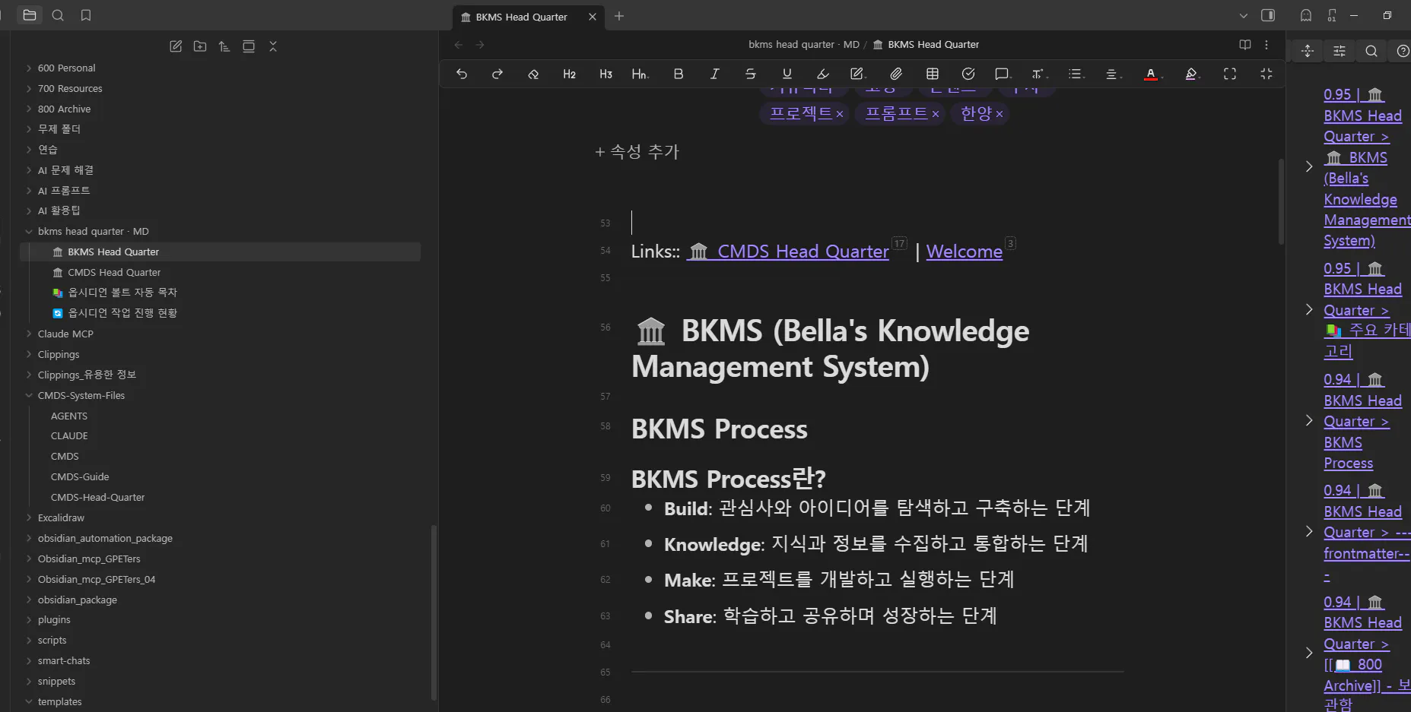
Task: Create a new folder in file explorer
Action: click(x=200, y=46)
